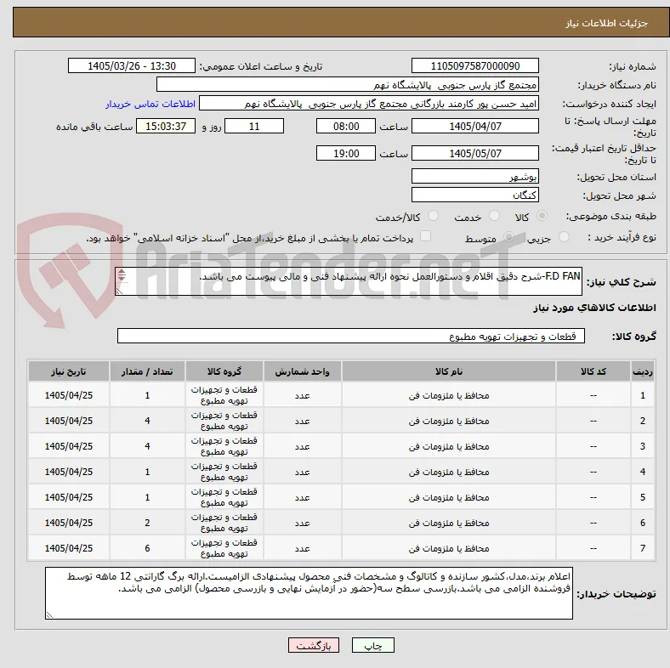Screen dimensions: 670x668
Task: Click item name in row 7
Action: (449, 548)
